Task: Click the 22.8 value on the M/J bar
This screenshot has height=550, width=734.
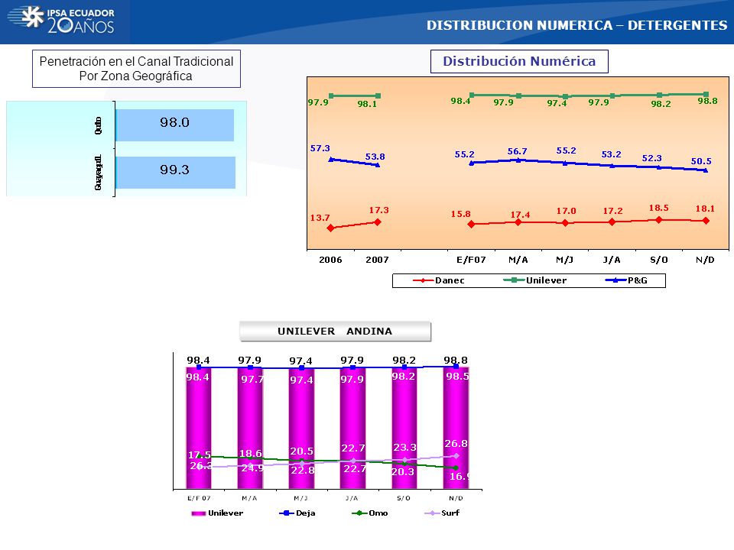Action: point(303,470)
